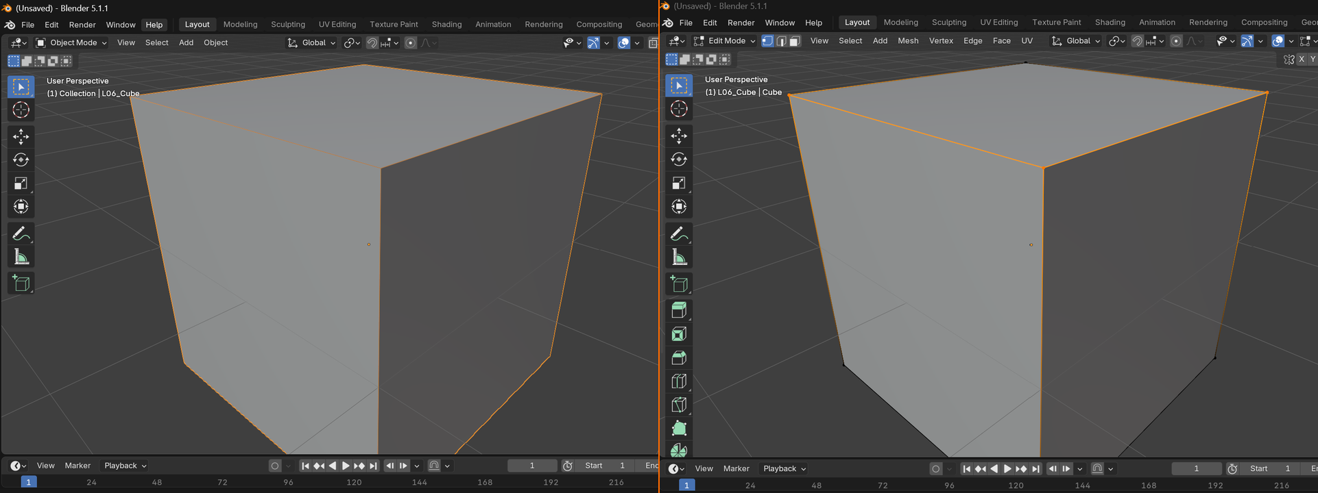This screenshot has width=1318, height=493.
Task: Click current frame field in Object Mode window
Action: [532, 466]
